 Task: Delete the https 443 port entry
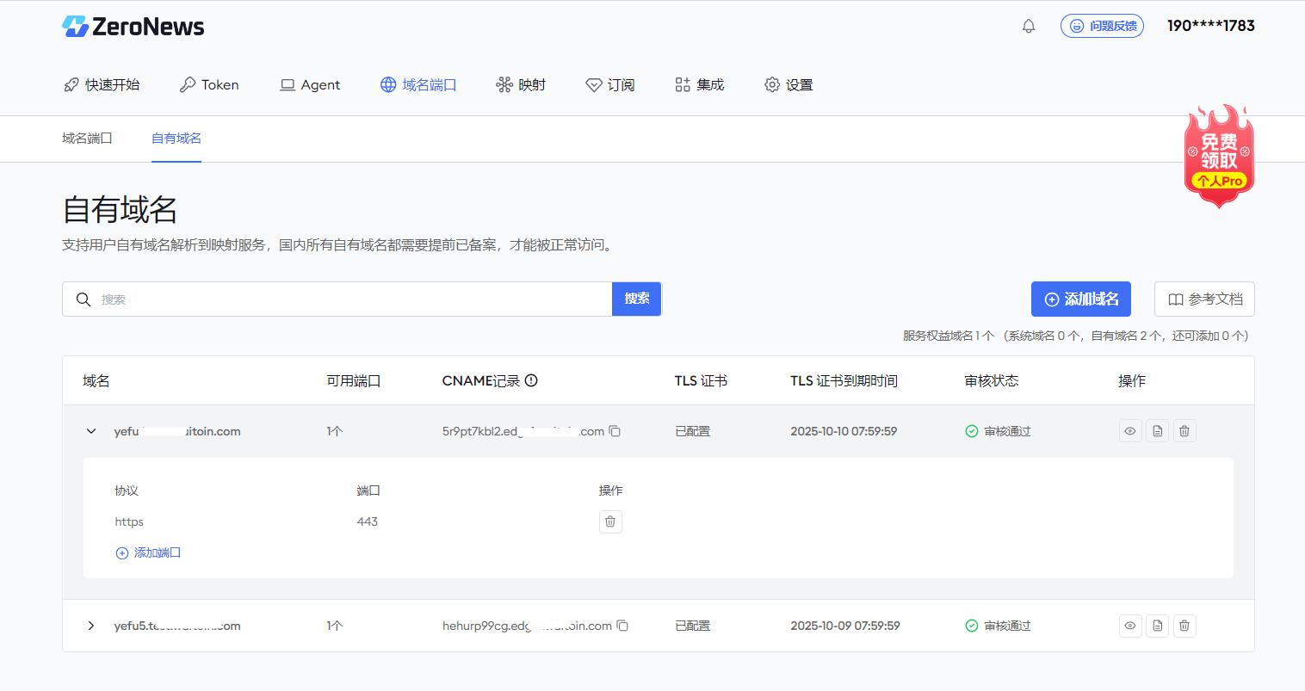(x=610, y=521)
